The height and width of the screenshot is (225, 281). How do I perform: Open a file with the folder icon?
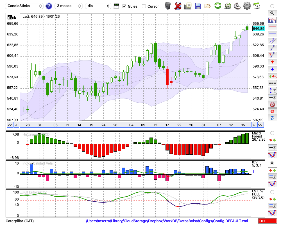pyautogui.click(x=208, y=6)
